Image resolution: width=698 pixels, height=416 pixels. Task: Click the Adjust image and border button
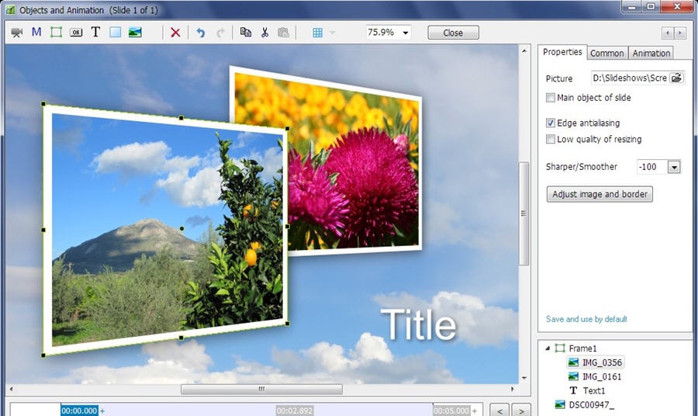600,194
